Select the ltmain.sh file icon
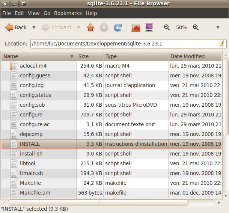This screenshot has width=229, height=213. point(14,174)
